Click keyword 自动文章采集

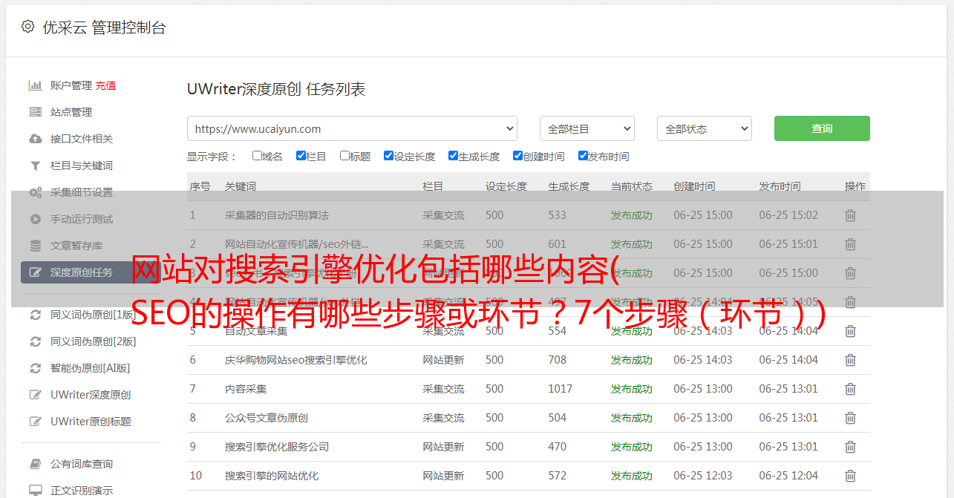[256, 331]
